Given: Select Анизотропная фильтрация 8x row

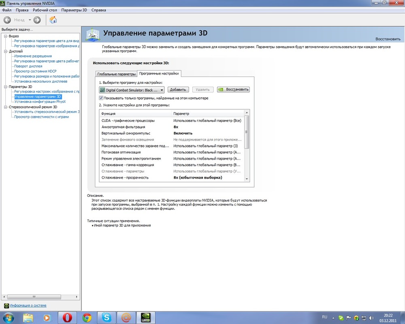Looking at the screenshot, I should 171,127.
